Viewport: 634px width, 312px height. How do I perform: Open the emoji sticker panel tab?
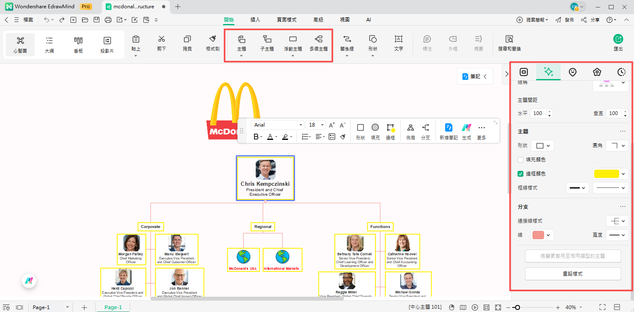pos(572,72)
